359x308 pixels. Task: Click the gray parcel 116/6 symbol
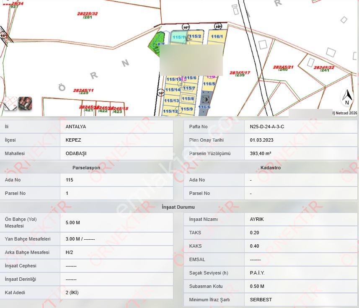tap(206, 100)
